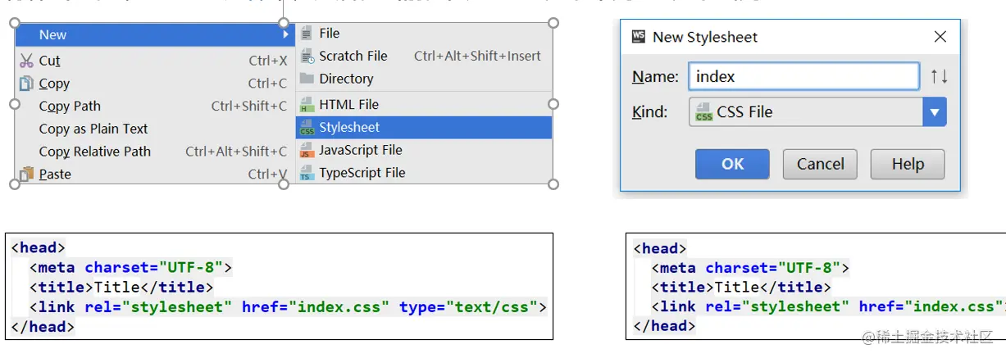Screen dimensions: 1006x358
Task: Select Copy Relative Path entry
Action: [155, 152]
